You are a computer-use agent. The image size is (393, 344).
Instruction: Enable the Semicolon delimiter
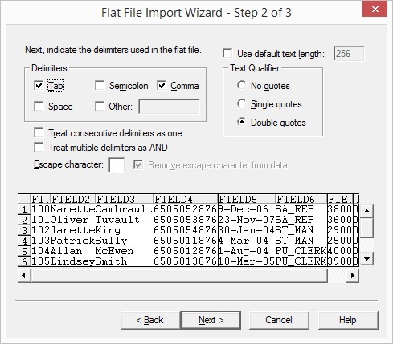(x=100, y=85)
